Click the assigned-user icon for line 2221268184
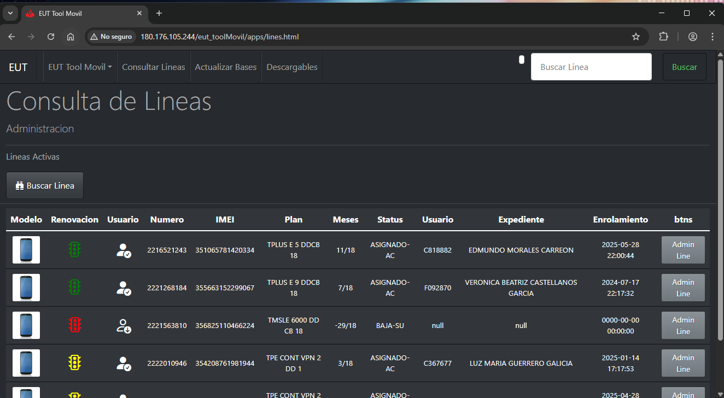 (x=124, y=288)
